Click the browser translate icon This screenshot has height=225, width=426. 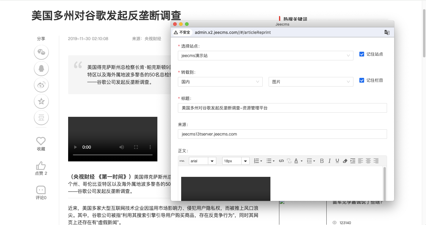(387, 32)
